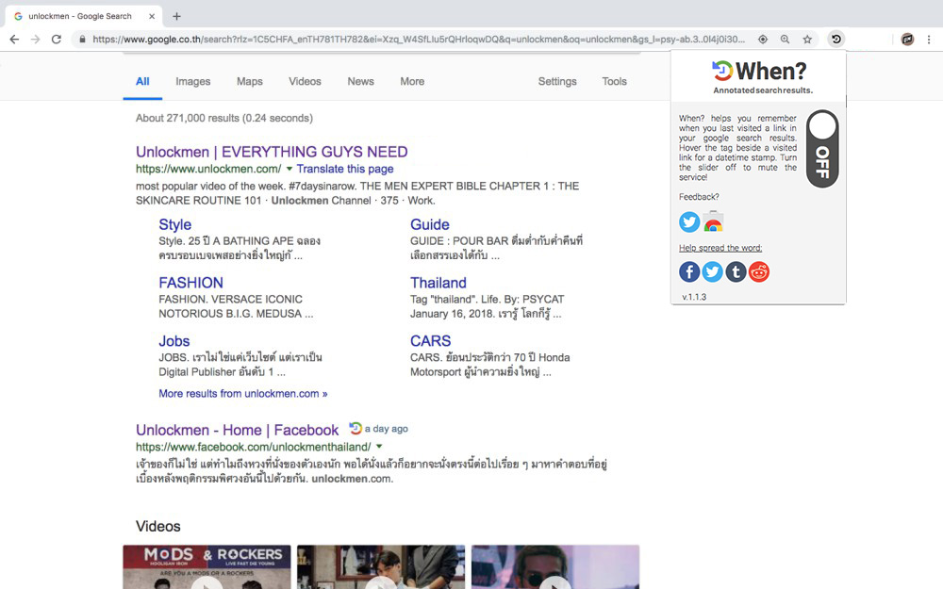The width and height of the screenshot is (943, 589).
Task: Click Twitter feedback icon in When? popup
Action: pos(689,221)
